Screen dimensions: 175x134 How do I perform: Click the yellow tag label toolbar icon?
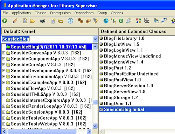(61, 21)
